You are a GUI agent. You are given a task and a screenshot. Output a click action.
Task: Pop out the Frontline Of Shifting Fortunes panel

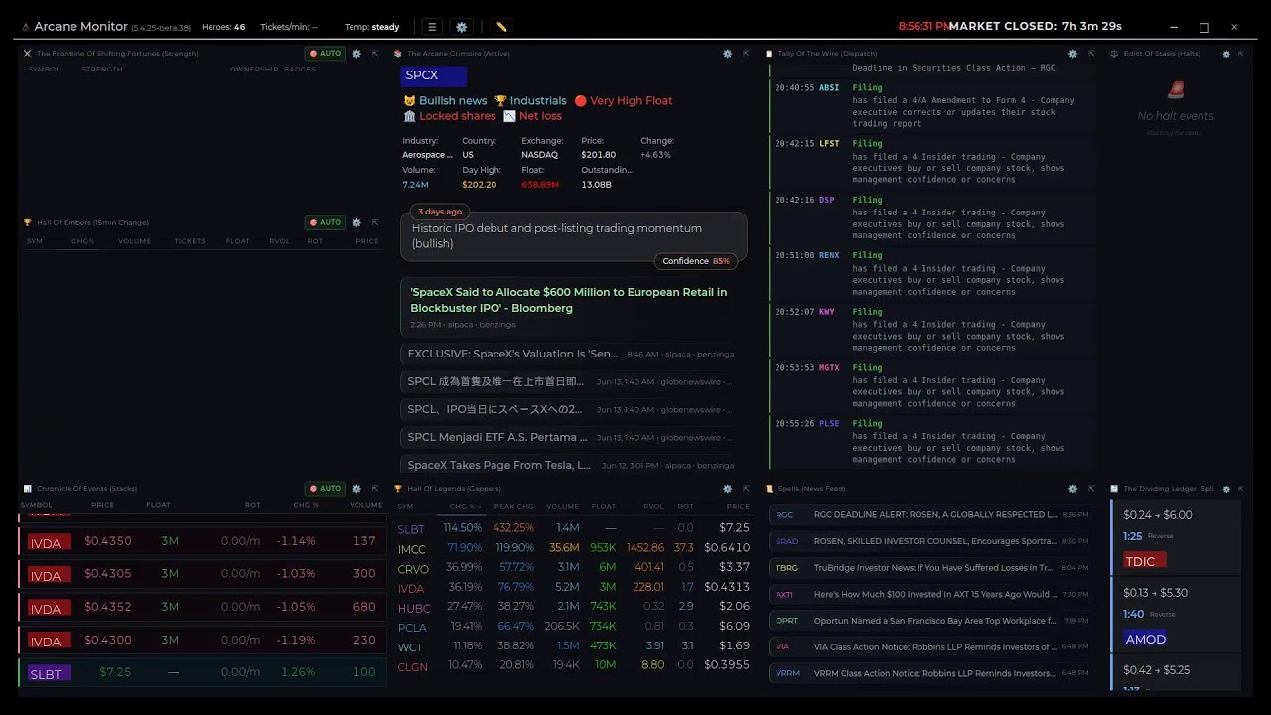point(375,54)
